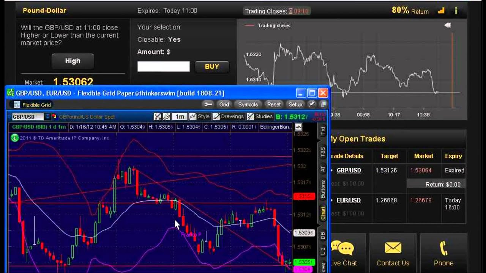Open chart Style menu
Screen dimensions: 486x273
click(200, 117)
